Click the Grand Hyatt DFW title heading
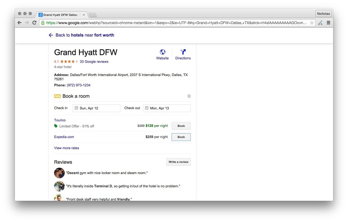 tap(86, 52)
